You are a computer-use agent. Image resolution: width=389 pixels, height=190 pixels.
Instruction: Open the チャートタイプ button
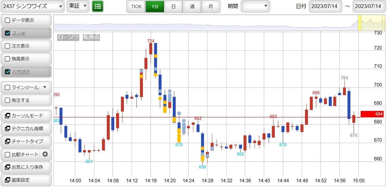click(26, 141)
